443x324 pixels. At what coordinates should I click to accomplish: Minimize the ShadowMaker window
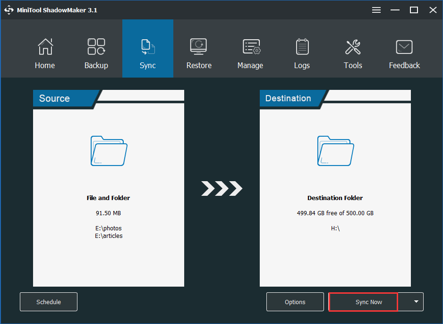[395, 10]
